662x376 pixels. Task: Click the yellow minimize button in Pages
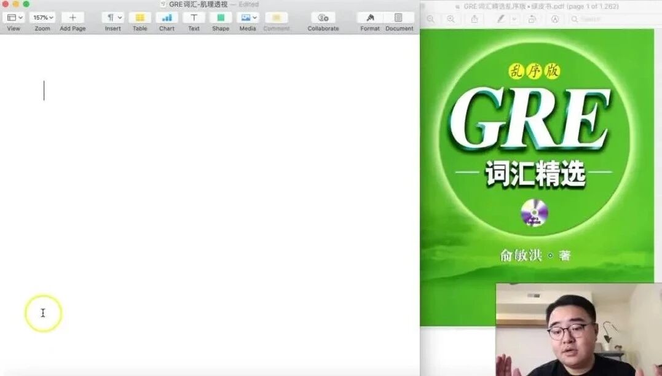15,4
